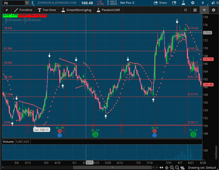Click the symbol link (clipboard) icon
Screen dimensions: 219x170
(33, 3)
